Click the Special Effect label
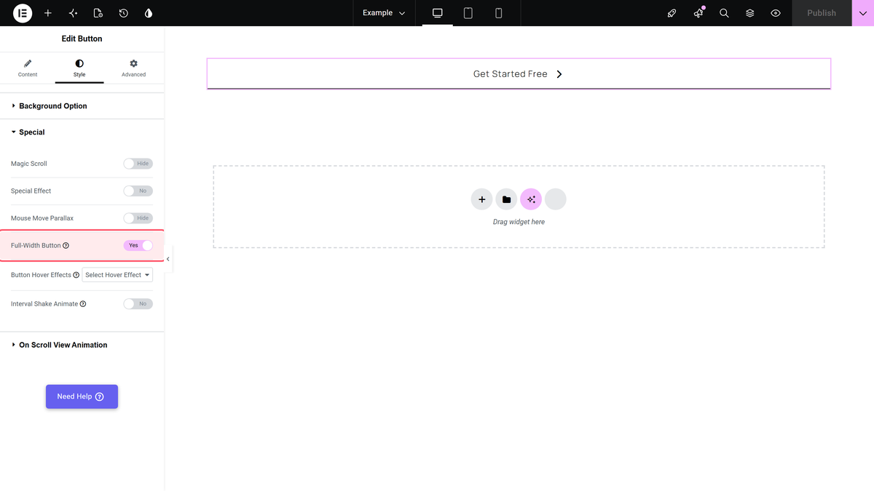 point(31,191)
